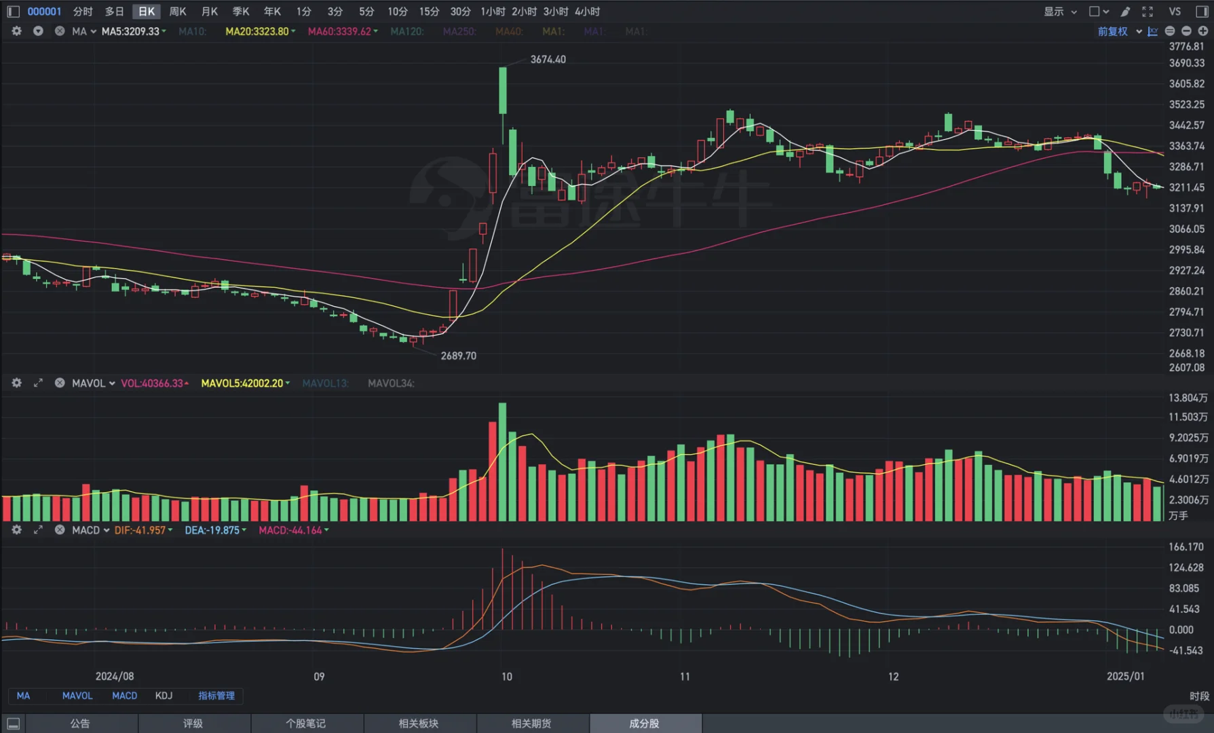Screen dimensions: 1214x733
Task: Open the 前复权 adjustment dropdown
Action: tap(1120, 31)
